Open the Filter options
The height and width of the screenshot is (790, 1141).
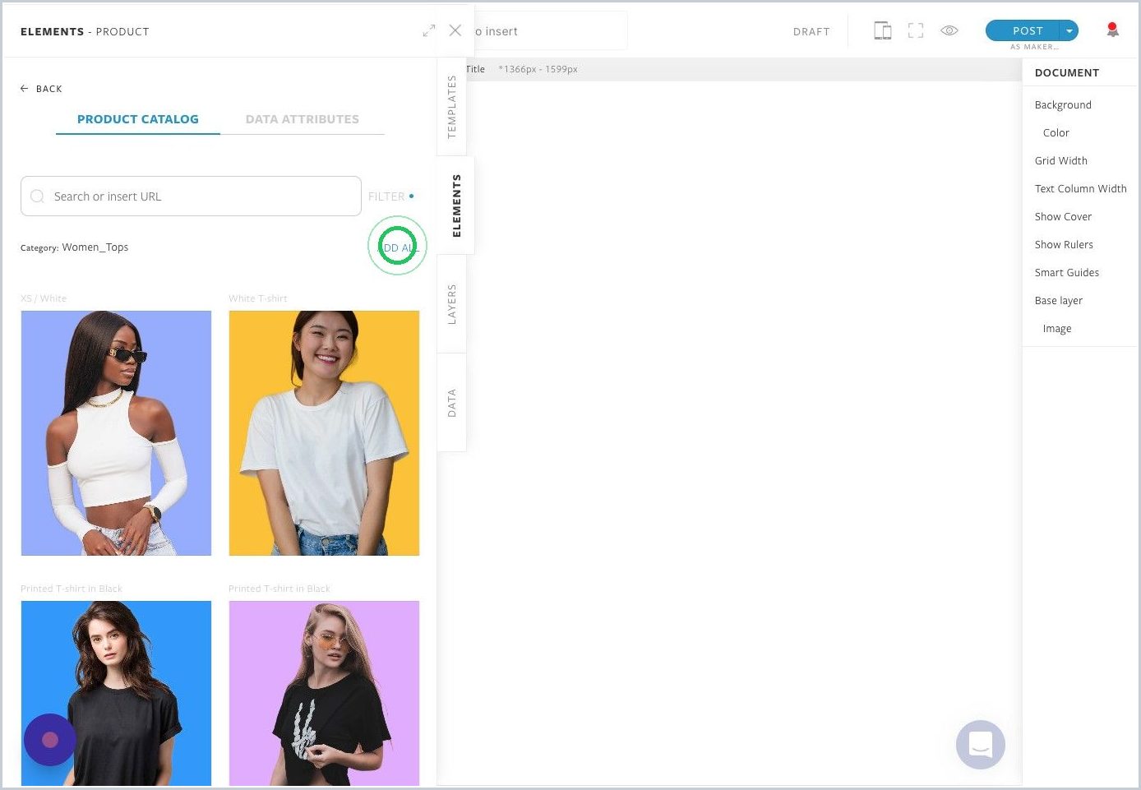[x=390, y=196]
